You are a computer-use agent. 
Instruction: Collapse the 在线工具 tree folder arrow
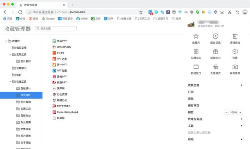click(10, 82)
